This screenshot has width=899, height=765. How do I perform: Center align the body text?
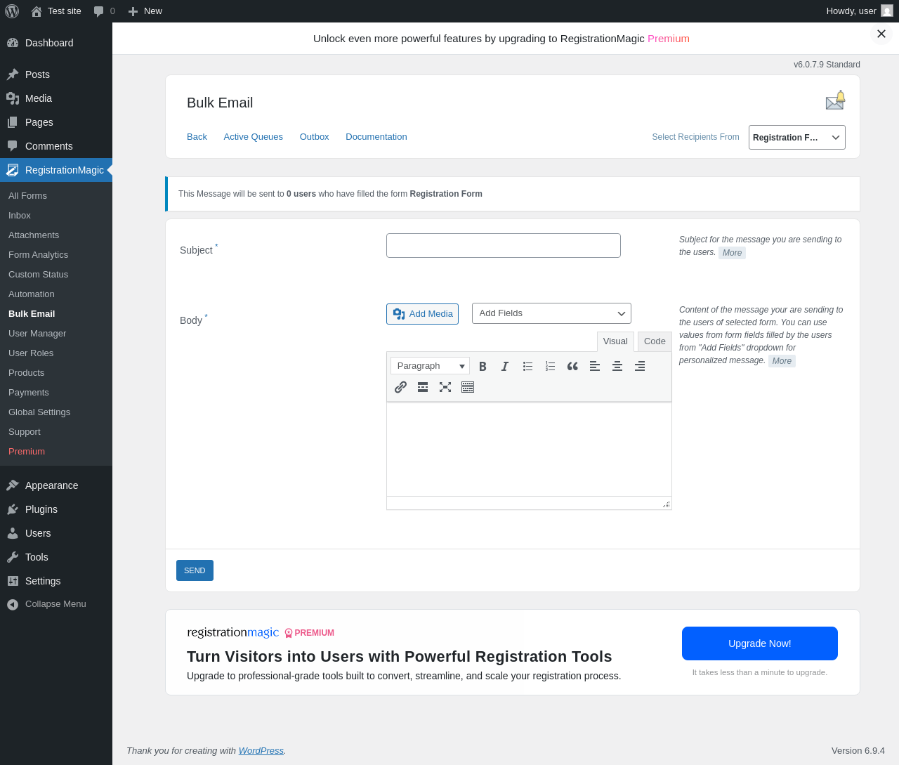617,366
